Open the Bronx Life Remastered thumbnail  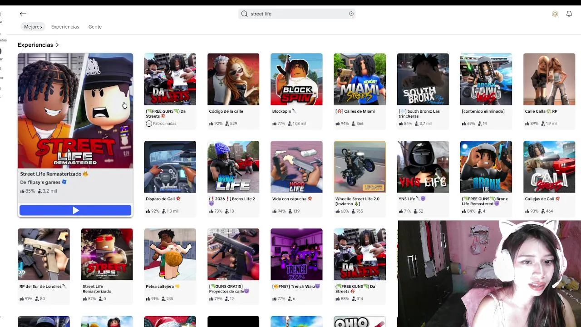(x=486, y=167)
